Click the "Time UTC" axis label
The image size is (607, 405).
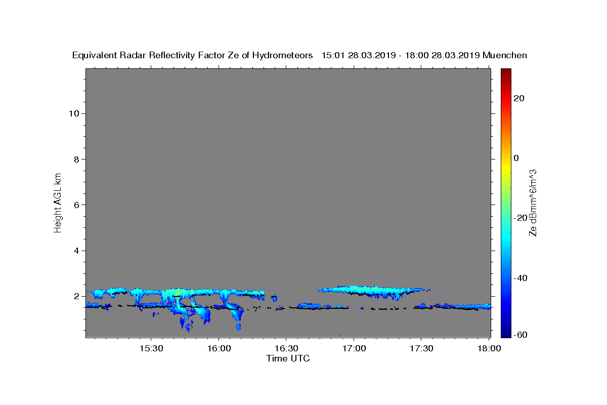pos(288,358)
